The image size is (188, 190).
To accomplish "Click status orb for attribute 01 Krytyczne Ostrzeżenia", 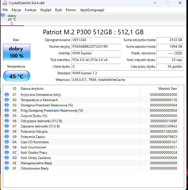I will [7, 94].
